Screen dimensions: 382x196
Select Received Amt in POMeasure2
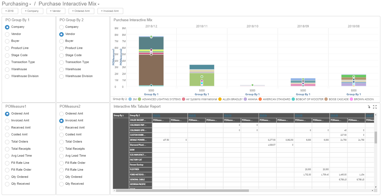click(61, 127)
